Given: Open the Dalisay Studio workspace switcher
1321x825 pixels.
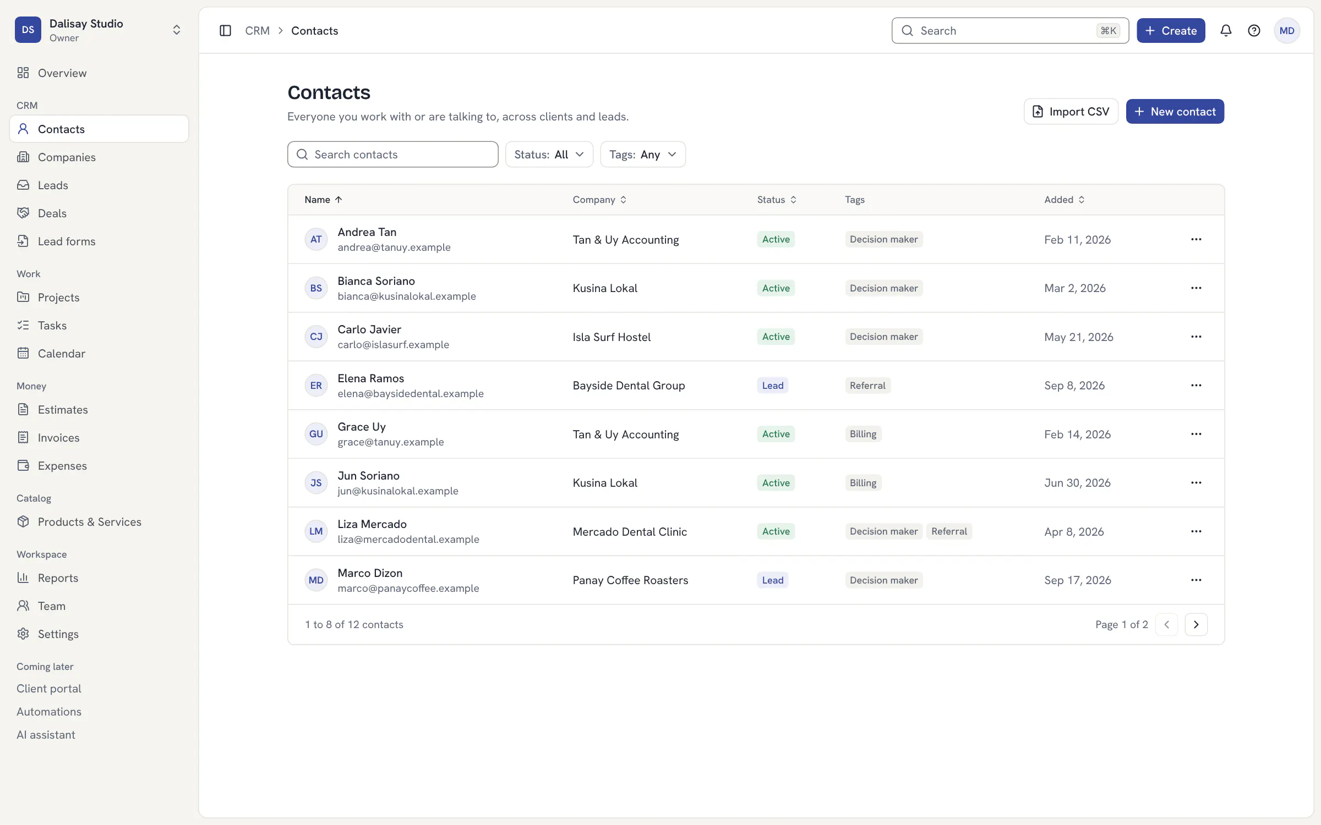Looking at the screenshot, I should (x=99, y=30).
